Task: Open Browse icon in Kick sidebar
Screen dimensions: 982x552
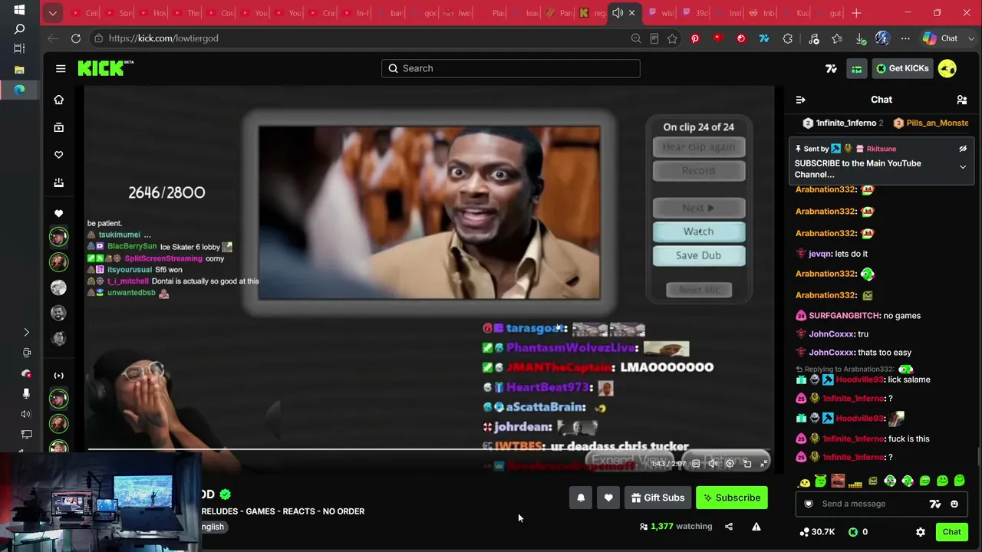Action: (x=58, y=127)
